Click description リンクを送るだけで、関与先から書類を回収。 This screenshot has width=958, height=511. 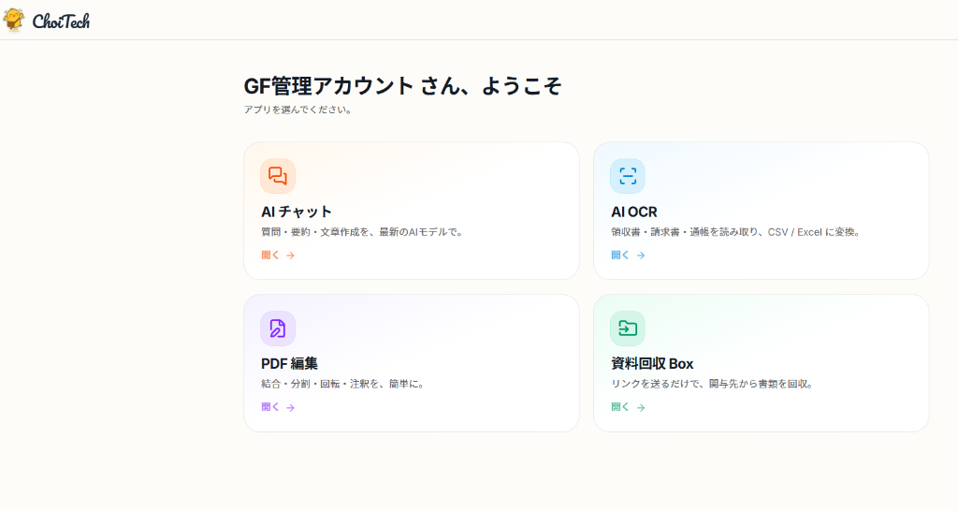click(712, 385)
